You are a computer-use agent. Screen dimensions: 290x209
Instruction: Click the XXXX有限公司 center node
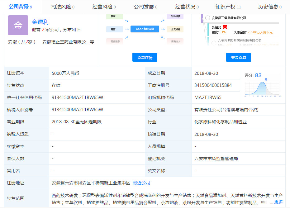point(145,29)
